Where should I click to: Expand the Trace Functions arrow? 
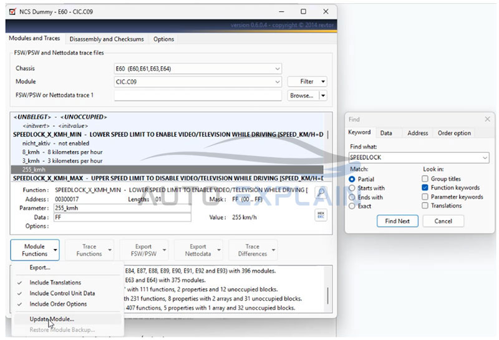tap(110, 250)
